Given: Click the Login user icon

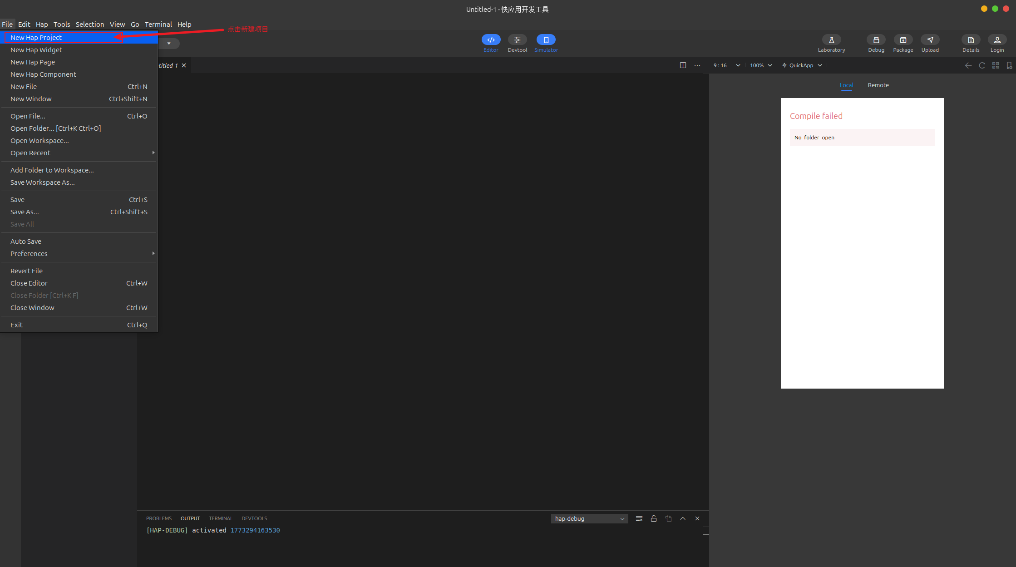Looking at the screenshot, I should (997, 40).
